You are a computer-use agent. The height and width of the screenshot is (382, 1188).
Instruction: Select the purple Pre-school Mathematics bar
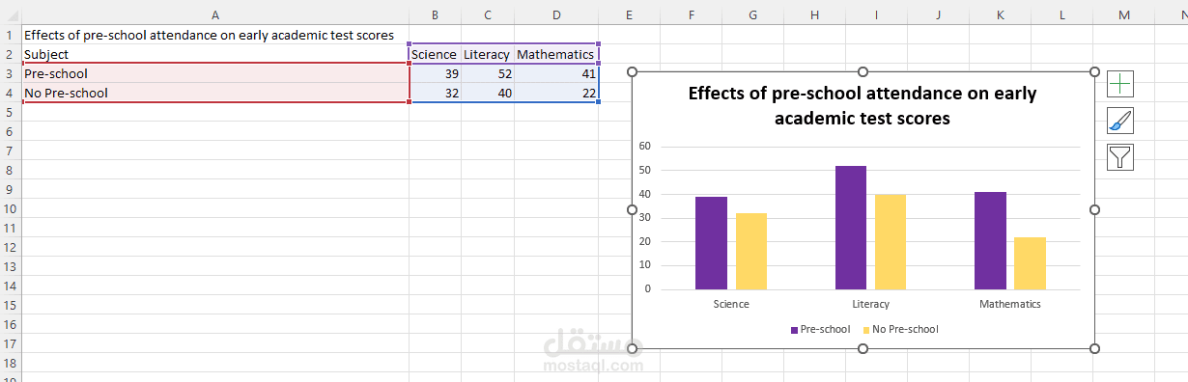tap(990, 240)
